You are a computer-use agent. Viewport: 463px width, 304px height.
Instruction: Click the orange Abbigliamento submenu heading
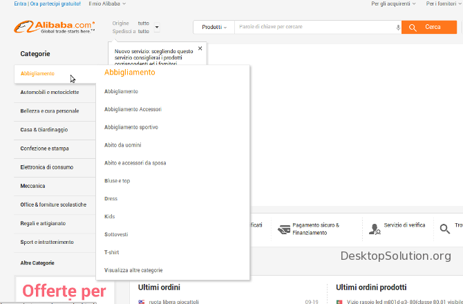pos(130,73)
